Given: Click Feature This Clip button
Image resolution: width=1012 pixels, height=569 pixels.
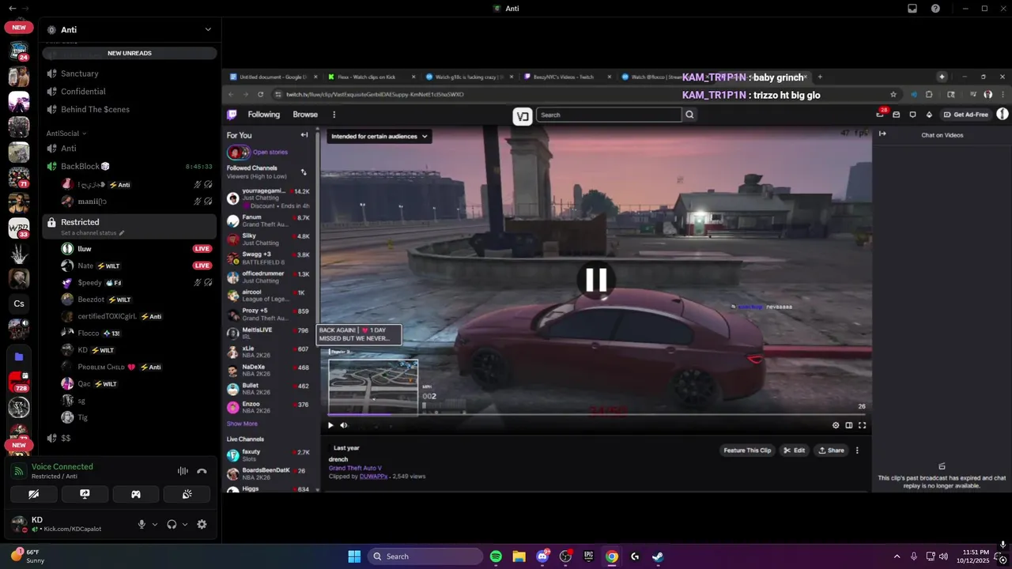Looking at the screenshot, I should click(x=747, y=450).
